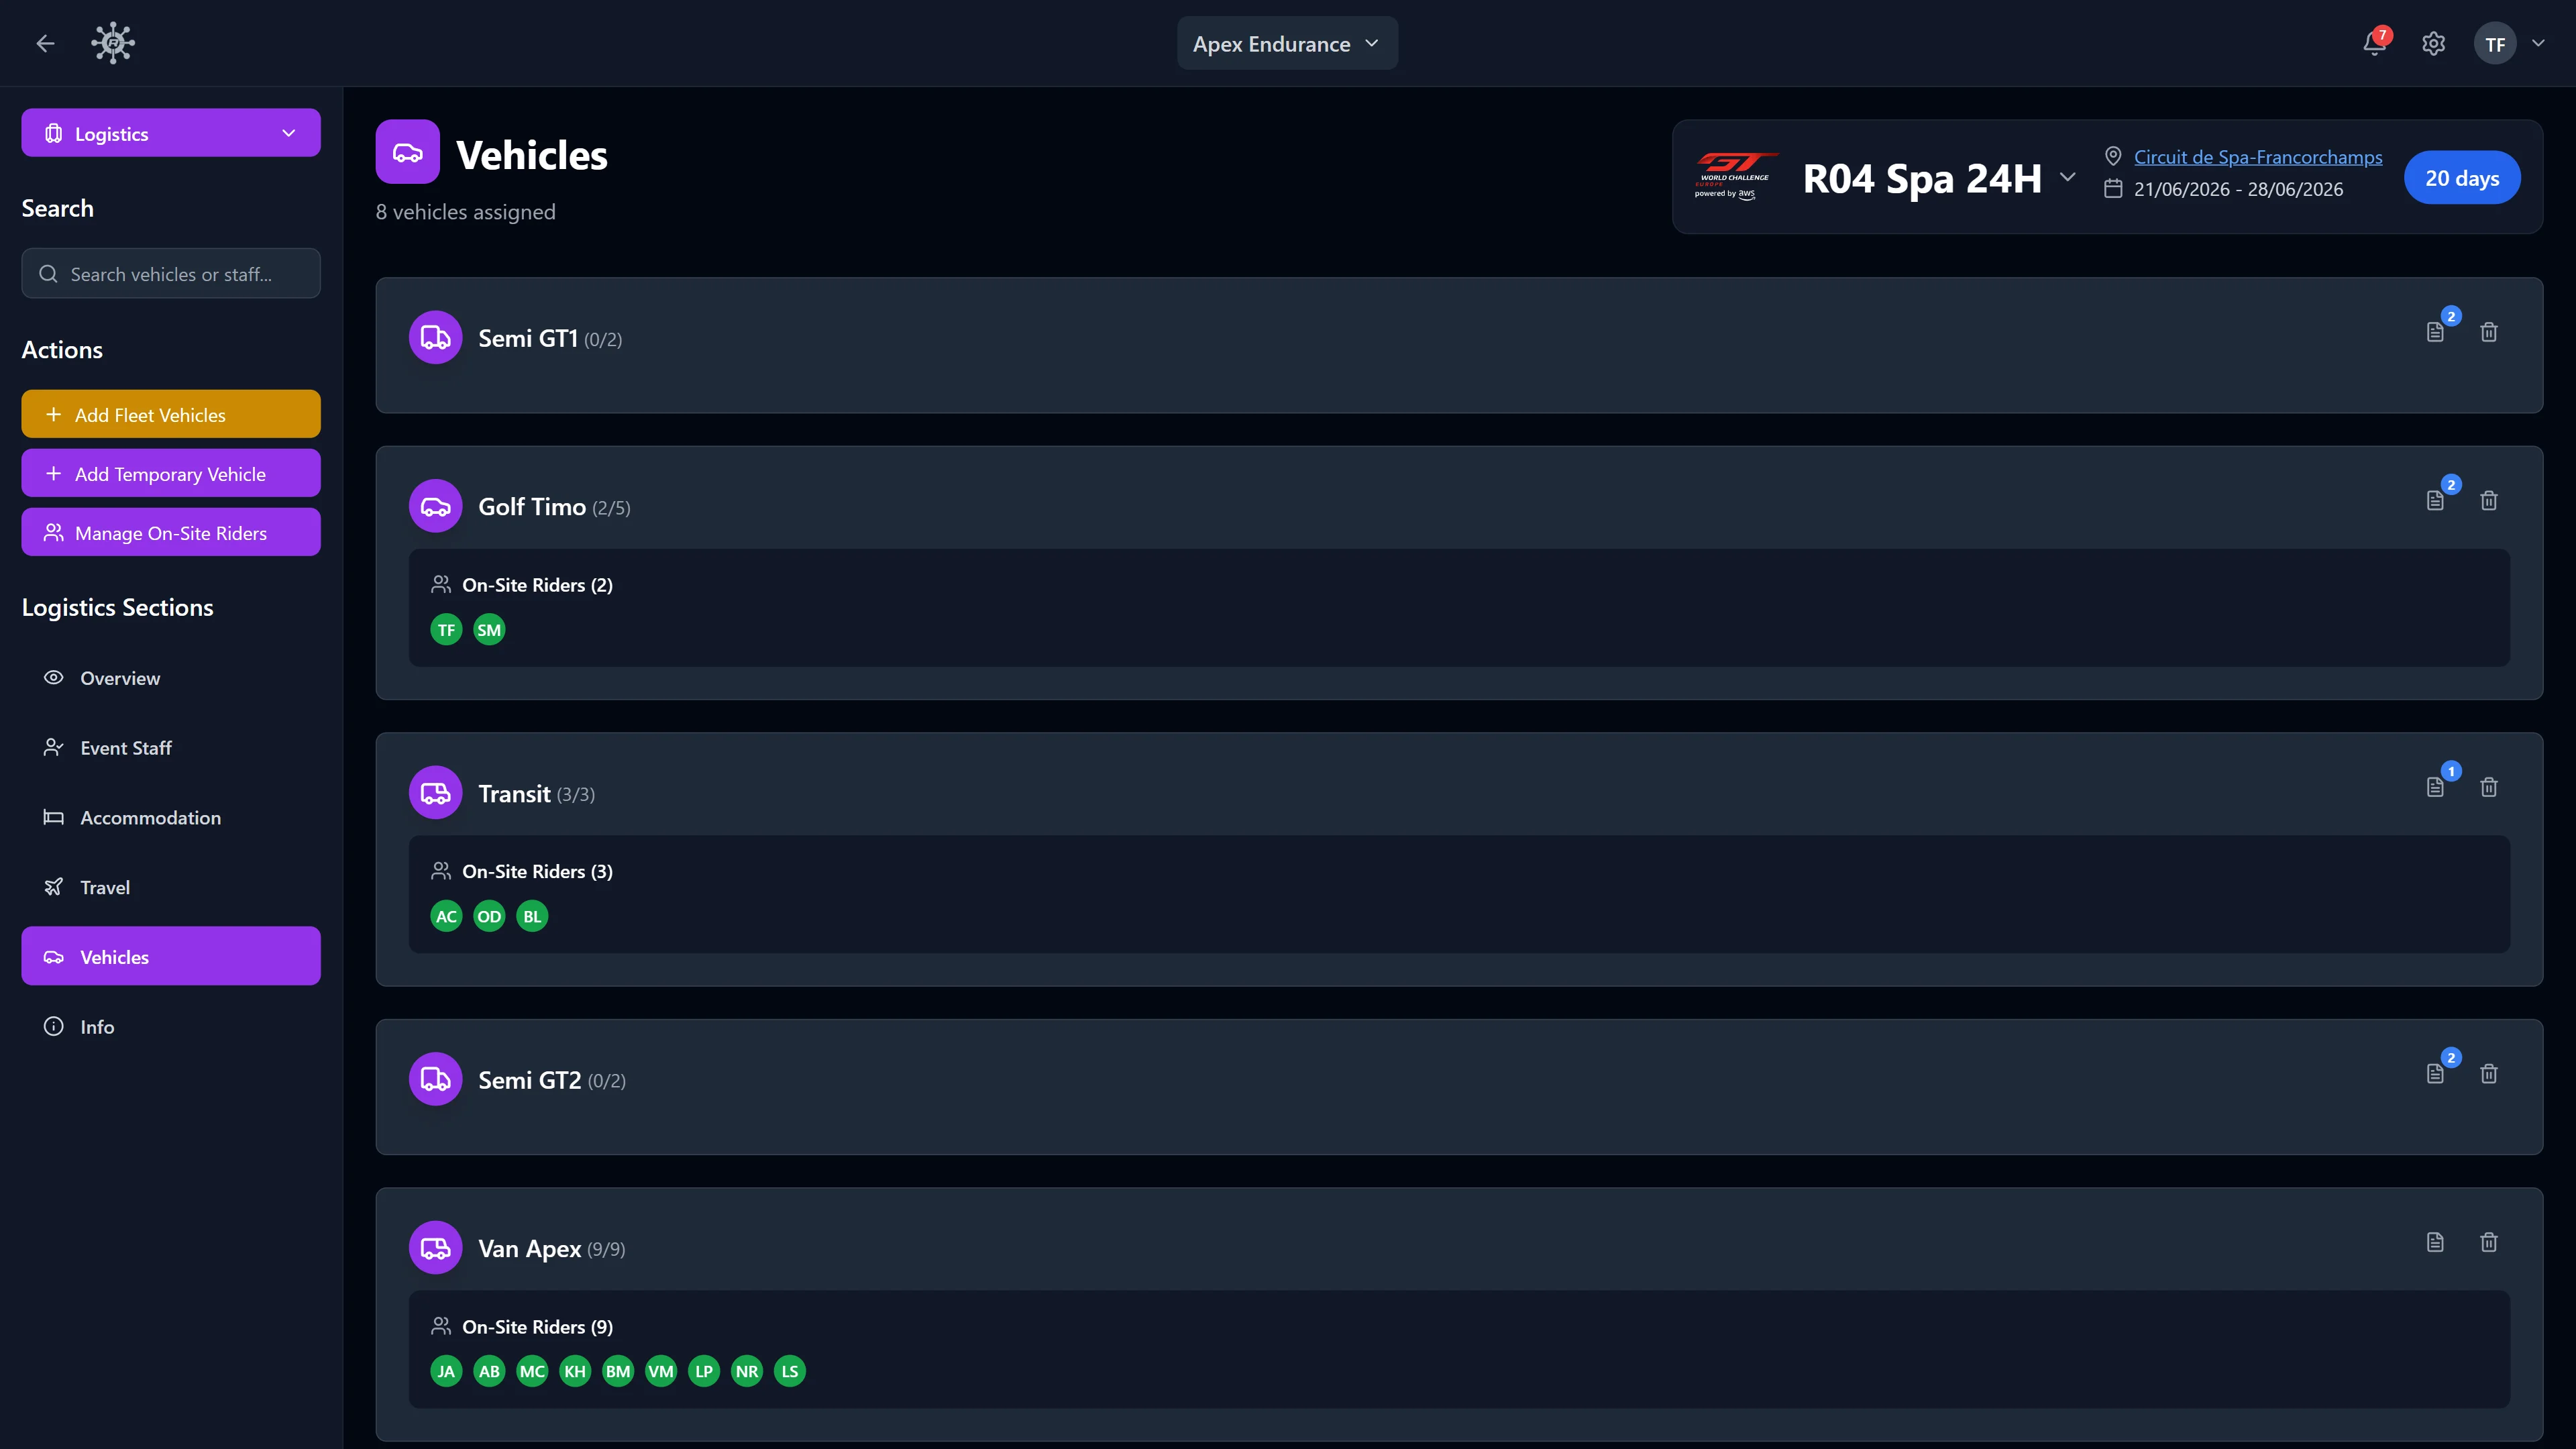2576x1449 pixels.
Task: Expand the Logistics module dropdown
Action: click(171, 133)
